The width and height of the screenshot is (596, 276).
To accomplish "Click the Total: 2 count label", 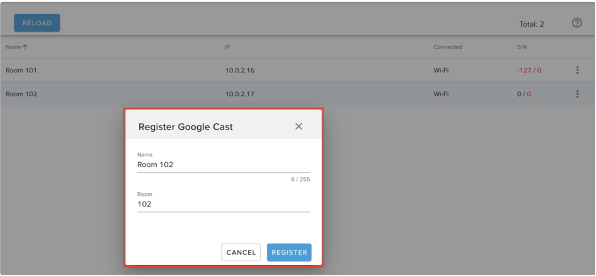I will click(531, 24).
